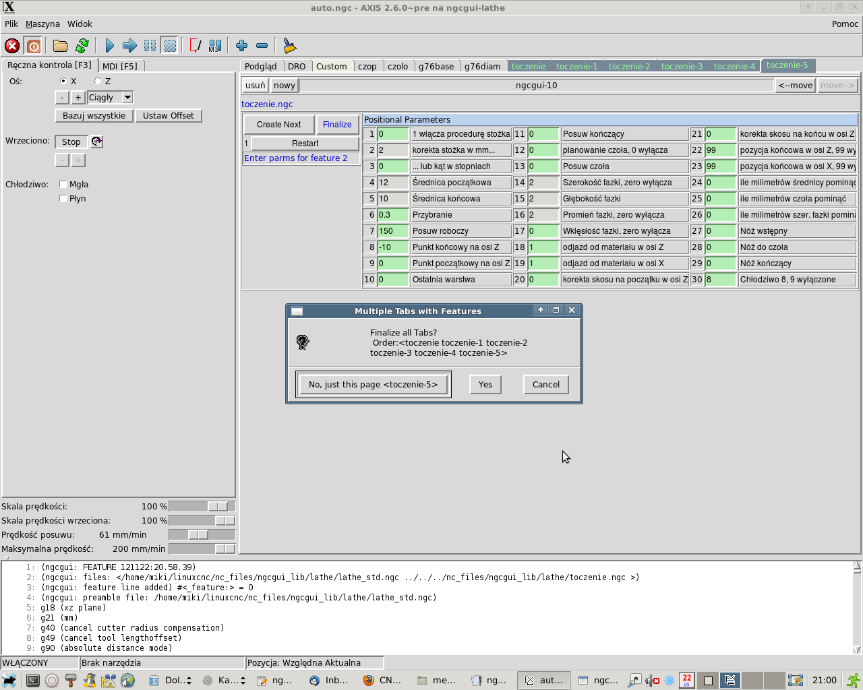Click the green running-man logout icon
863x690 pixels.
[854, 681]
